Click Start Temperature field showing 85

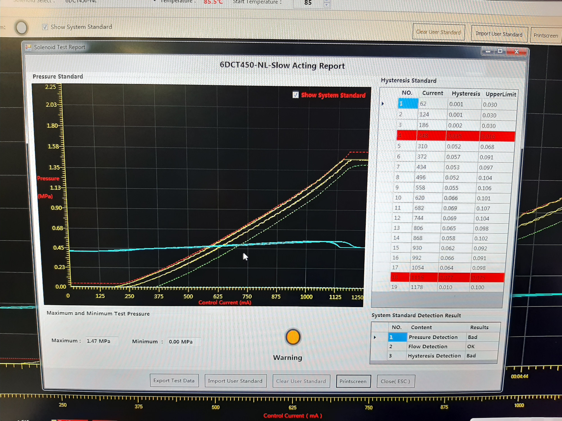(x=307, y=3)
